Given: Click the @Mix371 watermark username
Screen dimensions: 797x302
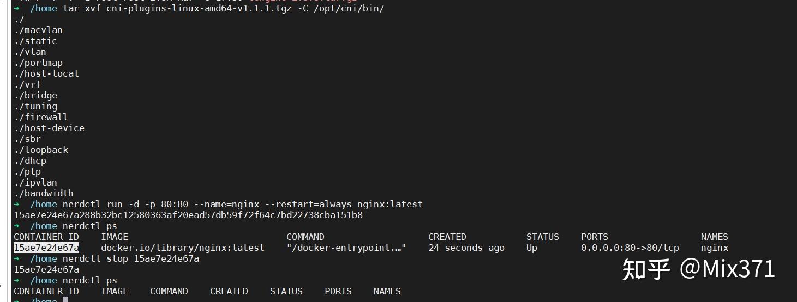Looking at the screenshot, I should (x=727, y=269).
